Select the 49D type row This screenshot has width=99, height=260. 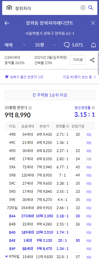pyautogui.click(x=50, y=151)
